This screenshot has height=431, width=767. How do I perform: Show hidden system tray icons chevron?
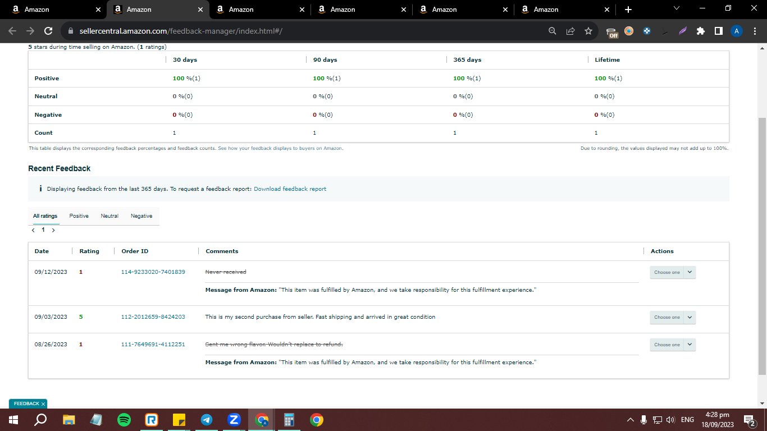point(631,419)
